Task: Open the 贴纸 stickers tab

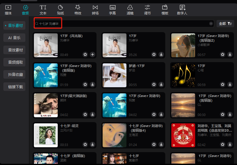Action: click(60, 10)
